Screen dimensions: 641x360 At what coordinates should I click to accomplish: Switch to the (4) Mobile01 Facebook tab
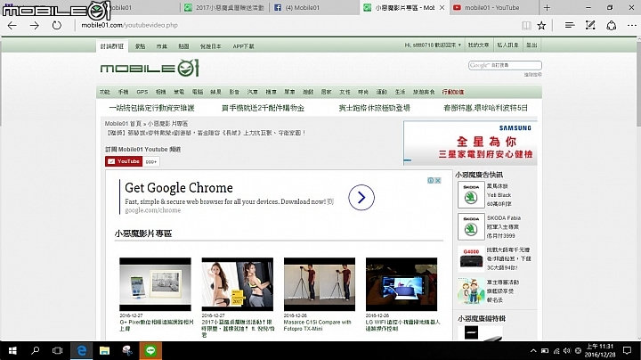click(x=307, y=7)
